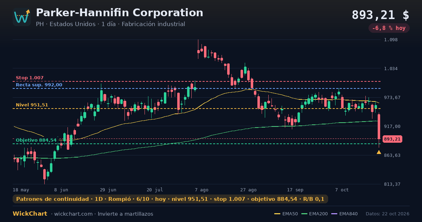Viewport: 422px width, 222px height.
Task: Click the '7 oct' date label
Action: click(342, 190)
